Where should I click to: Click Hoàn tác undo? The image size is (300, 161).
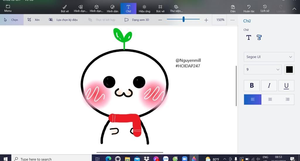point(249,8)
